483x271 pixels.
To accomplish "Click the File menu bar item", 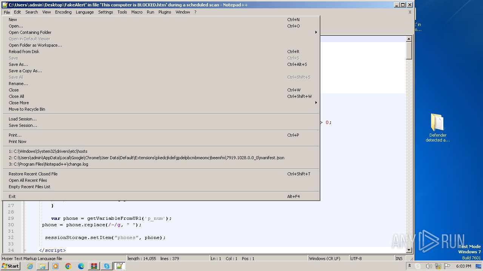I will coord(7,12).
